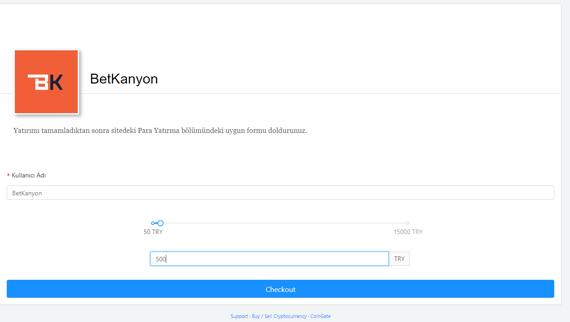570x322 pixels.
Task: Click the 'Yatırımı tamamladıktan sonra' instruction text
Action: (160, 131)
